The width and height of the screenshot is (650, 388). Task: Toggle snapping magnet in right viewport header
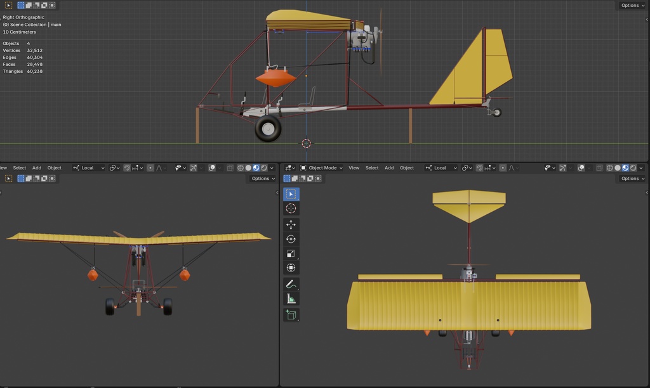click(x=480, y=168)
